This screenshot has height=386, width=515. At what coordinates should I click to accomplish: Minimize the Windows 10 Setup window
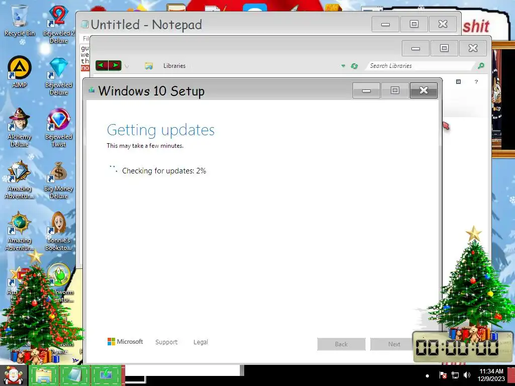(x=366, y=90)
